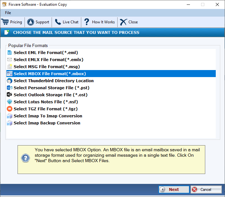Open Support via its headset icon
This screenshot has width=225, height=197.
point(31,22)
